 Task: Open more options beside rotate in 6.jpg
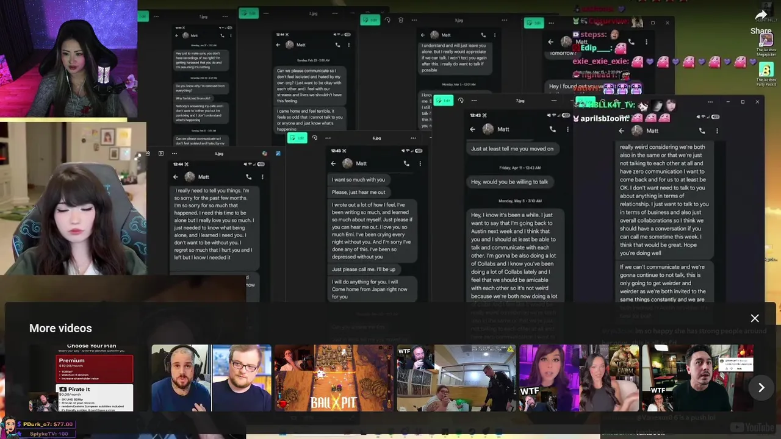click(x=328, y=138)
